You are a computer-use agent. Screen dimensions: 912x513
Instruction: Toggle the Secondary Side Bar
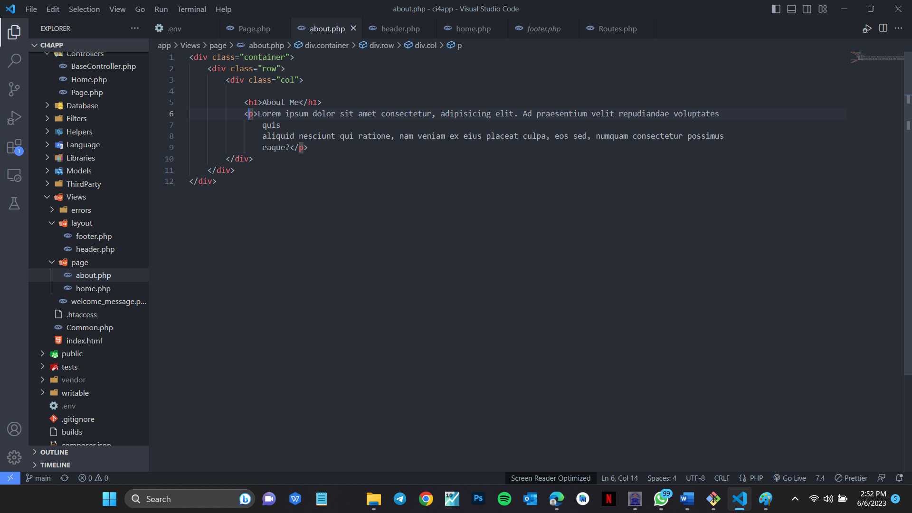(807, 9)
